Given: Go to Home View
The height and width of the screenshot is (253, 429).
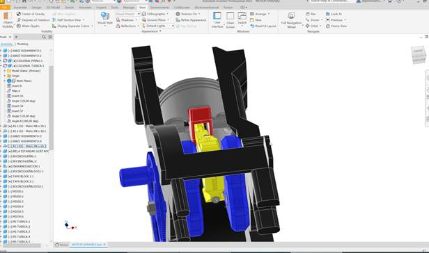Looking at the screenshot, I should click(x=336, y=26).
